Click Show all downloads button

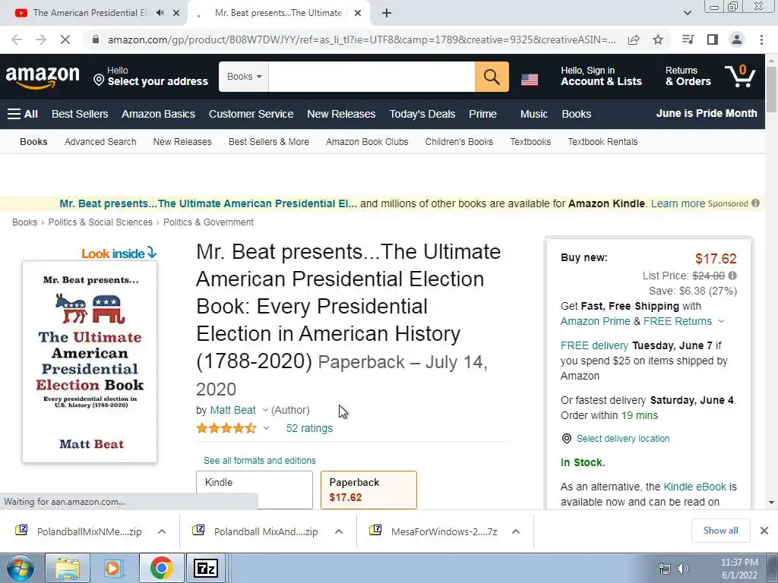click(720, 531)
